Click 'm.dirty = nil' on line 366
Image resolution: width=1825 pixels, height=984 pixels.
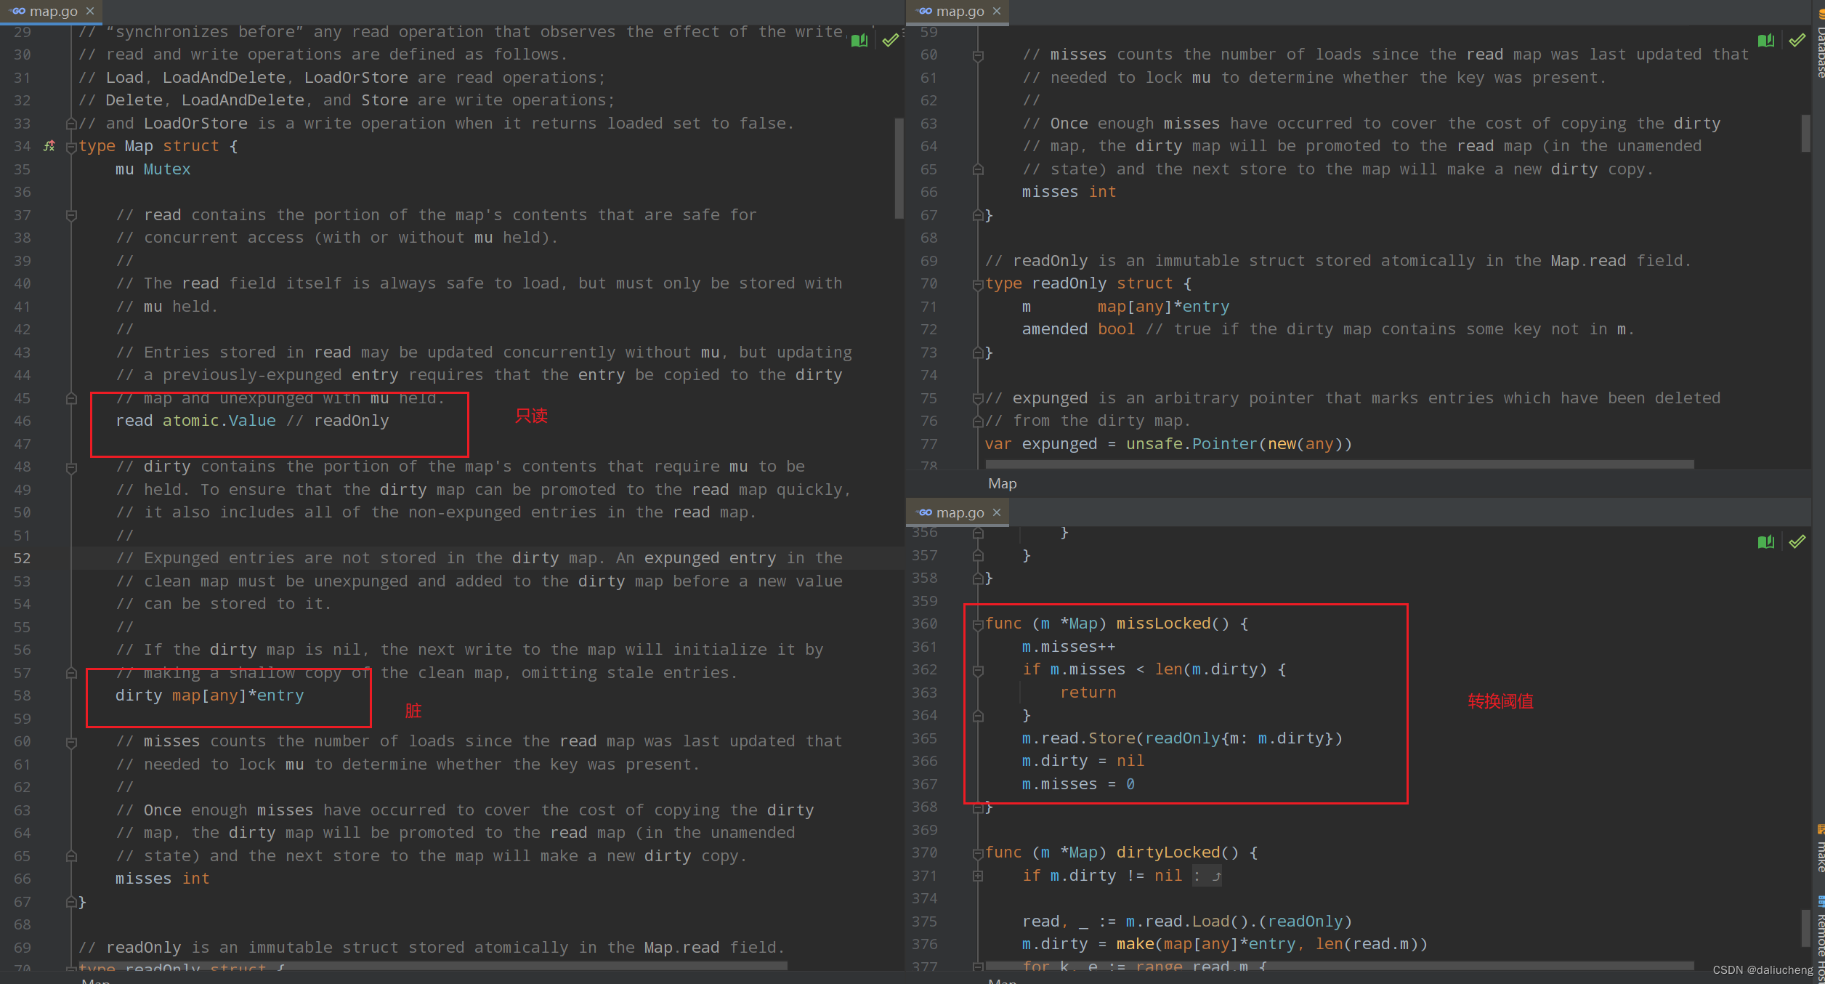pos(1083,761)
